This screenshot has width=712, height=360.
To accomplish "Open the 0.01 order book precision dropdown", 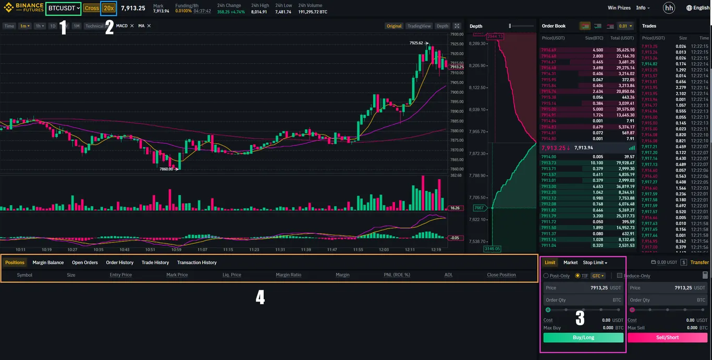I will click(x=625, y=26).
